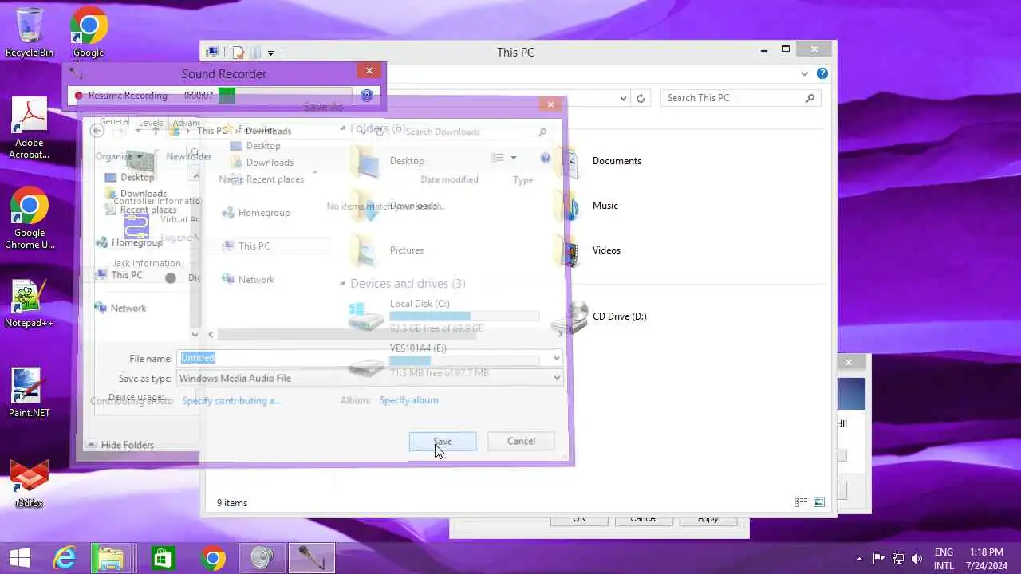Click New folder in Save As toolbar

click(188, 157)
